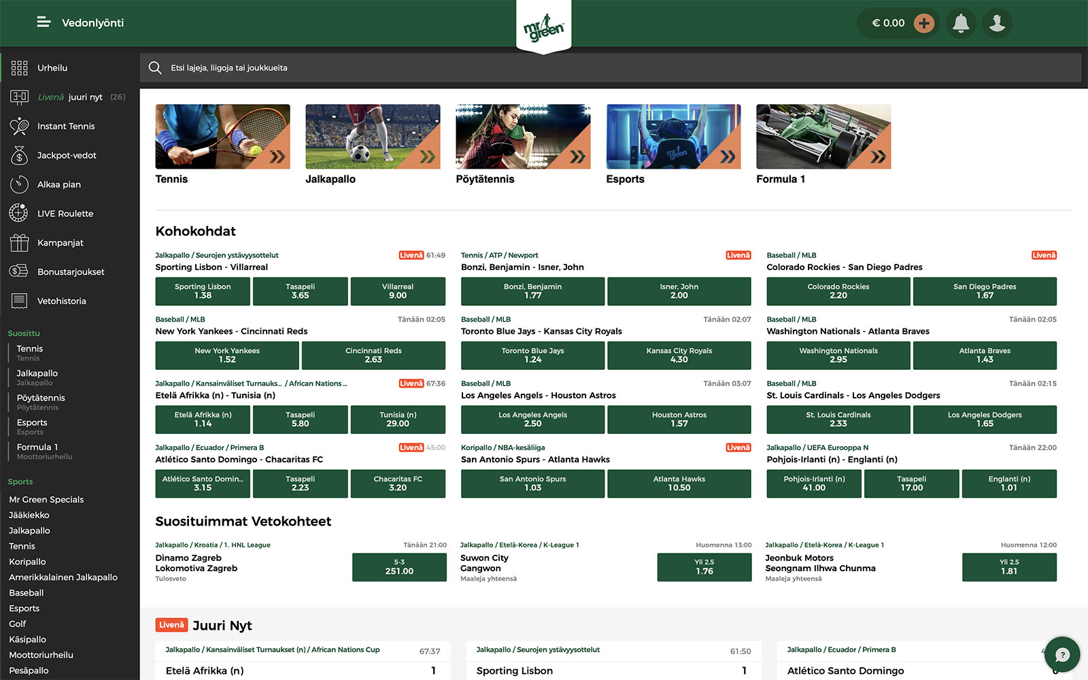The height and width of the screenshot is (680, 1088).
Task: Click the Instant Tennis racket icon
Action: [x=19, y=126]
